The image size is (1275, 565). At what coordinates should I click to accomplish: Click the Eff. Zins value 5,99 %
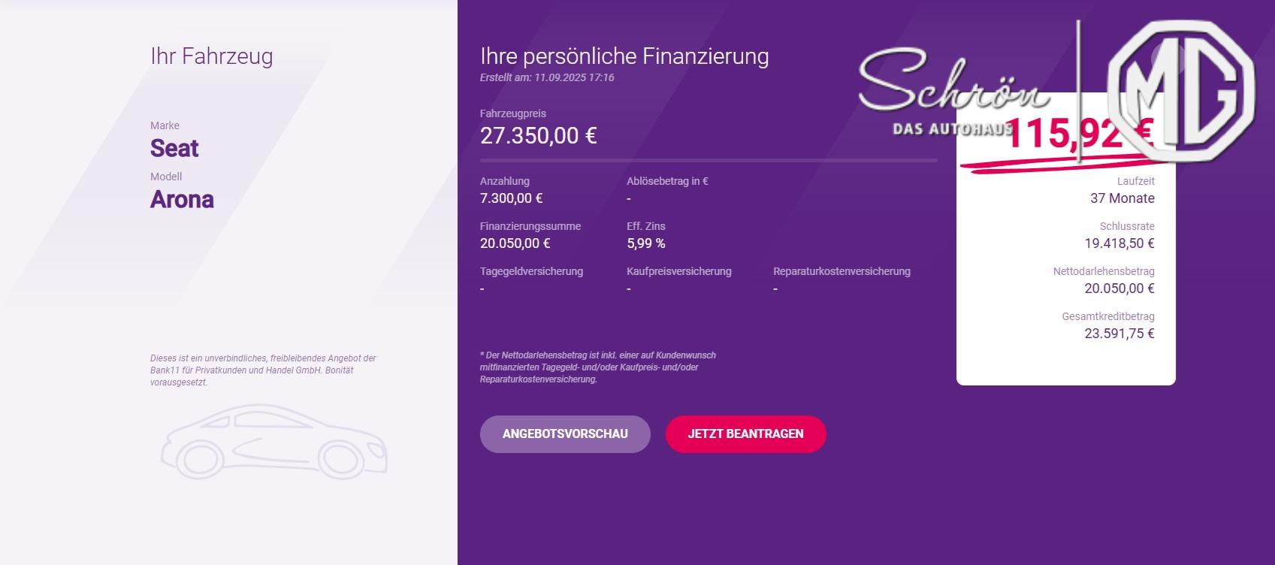(646, 243)
